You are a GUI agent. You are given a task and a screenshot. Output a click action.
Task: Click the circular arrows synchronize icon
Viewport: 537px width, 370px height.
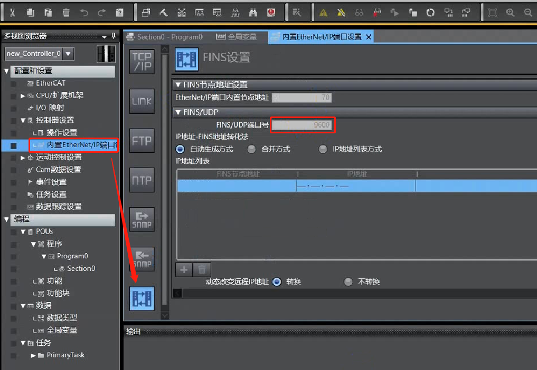click(430, 13)
